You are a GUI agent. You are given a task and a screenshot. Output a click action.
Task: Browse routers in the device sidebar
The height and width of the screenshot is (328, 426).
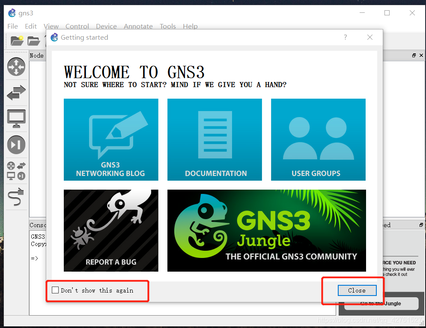pos(16,67)
